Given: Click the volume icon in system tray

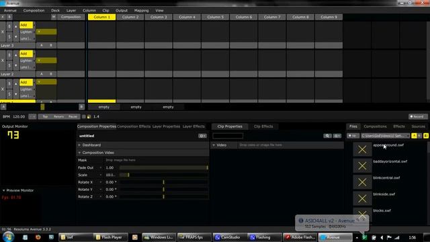Looking at the screenshot, I should tap(382, 237).
